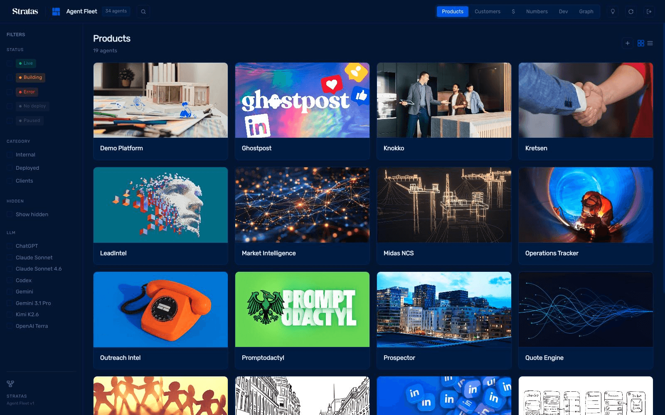Click the Agent Fleet blue grid icon
This screenshot has width=665, height=415.
click(x=56, y=12)
